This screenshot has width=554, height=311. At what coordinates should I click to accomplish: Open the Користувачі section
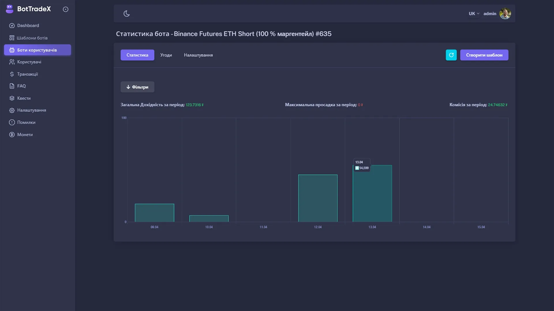coord(29,62)
